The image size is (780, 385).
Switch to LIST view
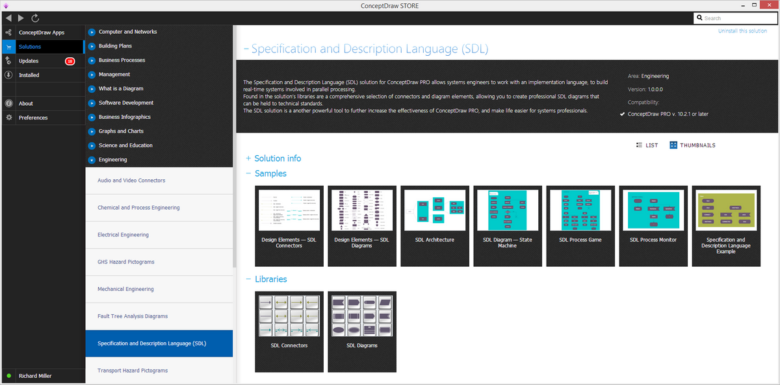click(652, 145)
